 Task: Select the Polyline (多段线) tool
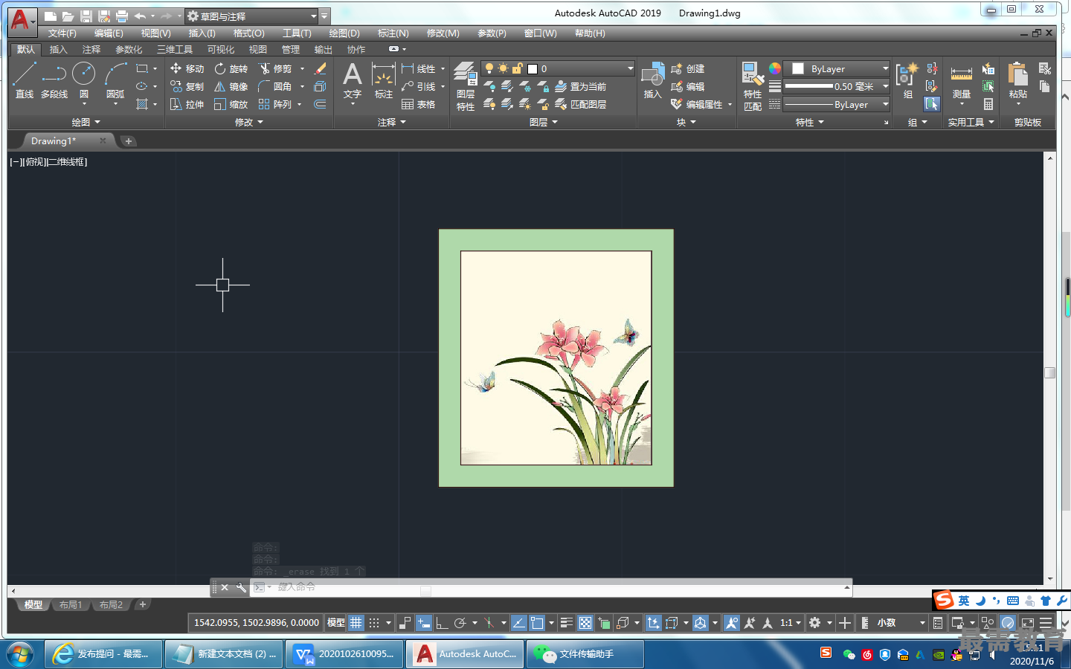(54, 80)
